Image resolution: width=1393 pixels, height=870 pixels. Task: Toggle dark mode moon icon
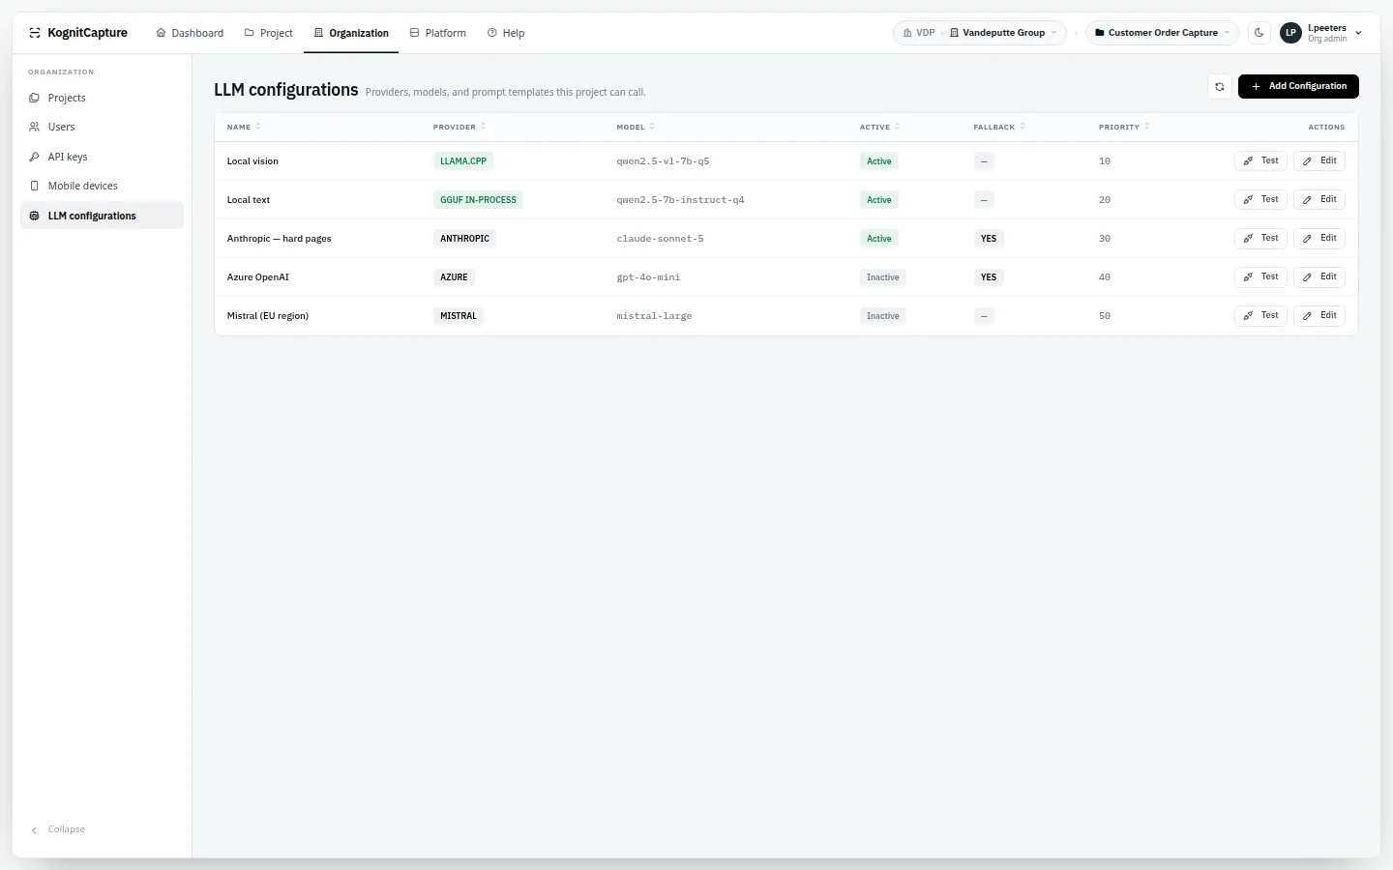click(x=1259, y=33)
